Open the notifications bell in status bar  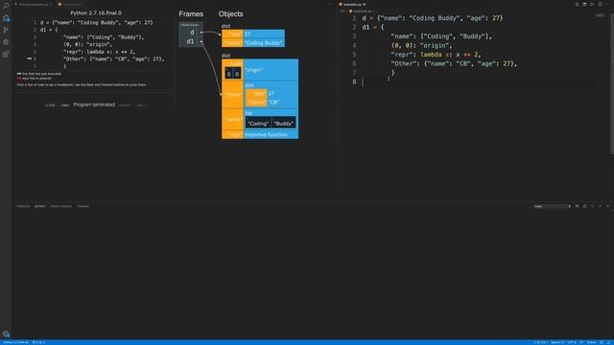tap(609, 342)
